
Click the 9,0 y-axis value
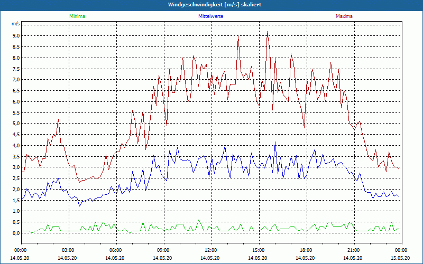click(x=16, y=36)
